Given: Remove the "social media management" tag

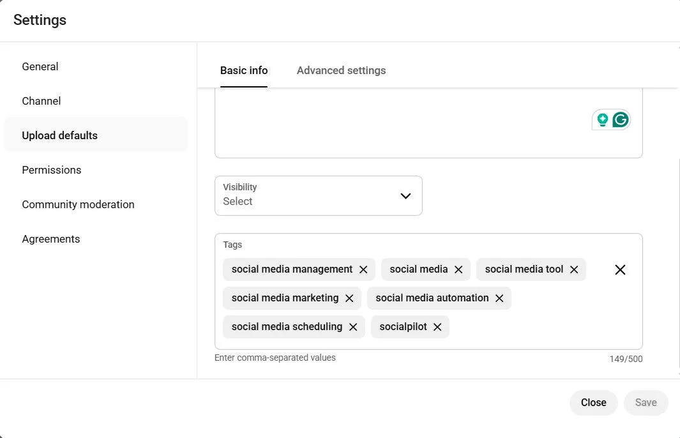Looking at the screenshot, I should tap(363, 269).
